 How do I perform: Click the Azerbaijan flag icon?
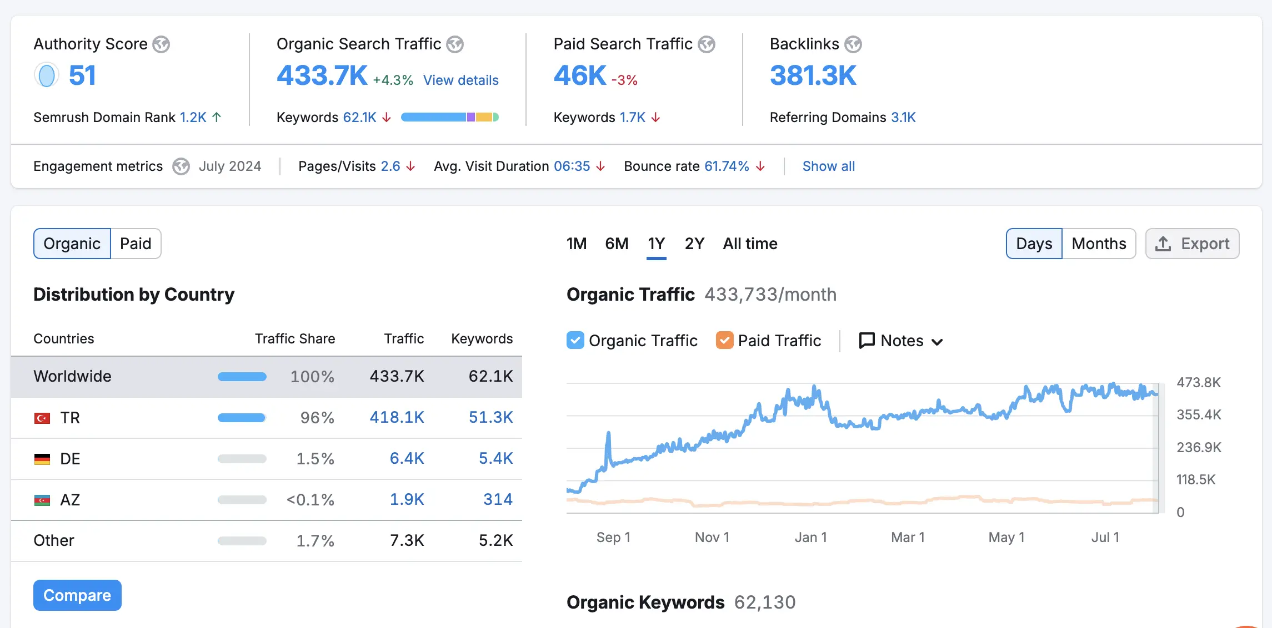(42, 500)
